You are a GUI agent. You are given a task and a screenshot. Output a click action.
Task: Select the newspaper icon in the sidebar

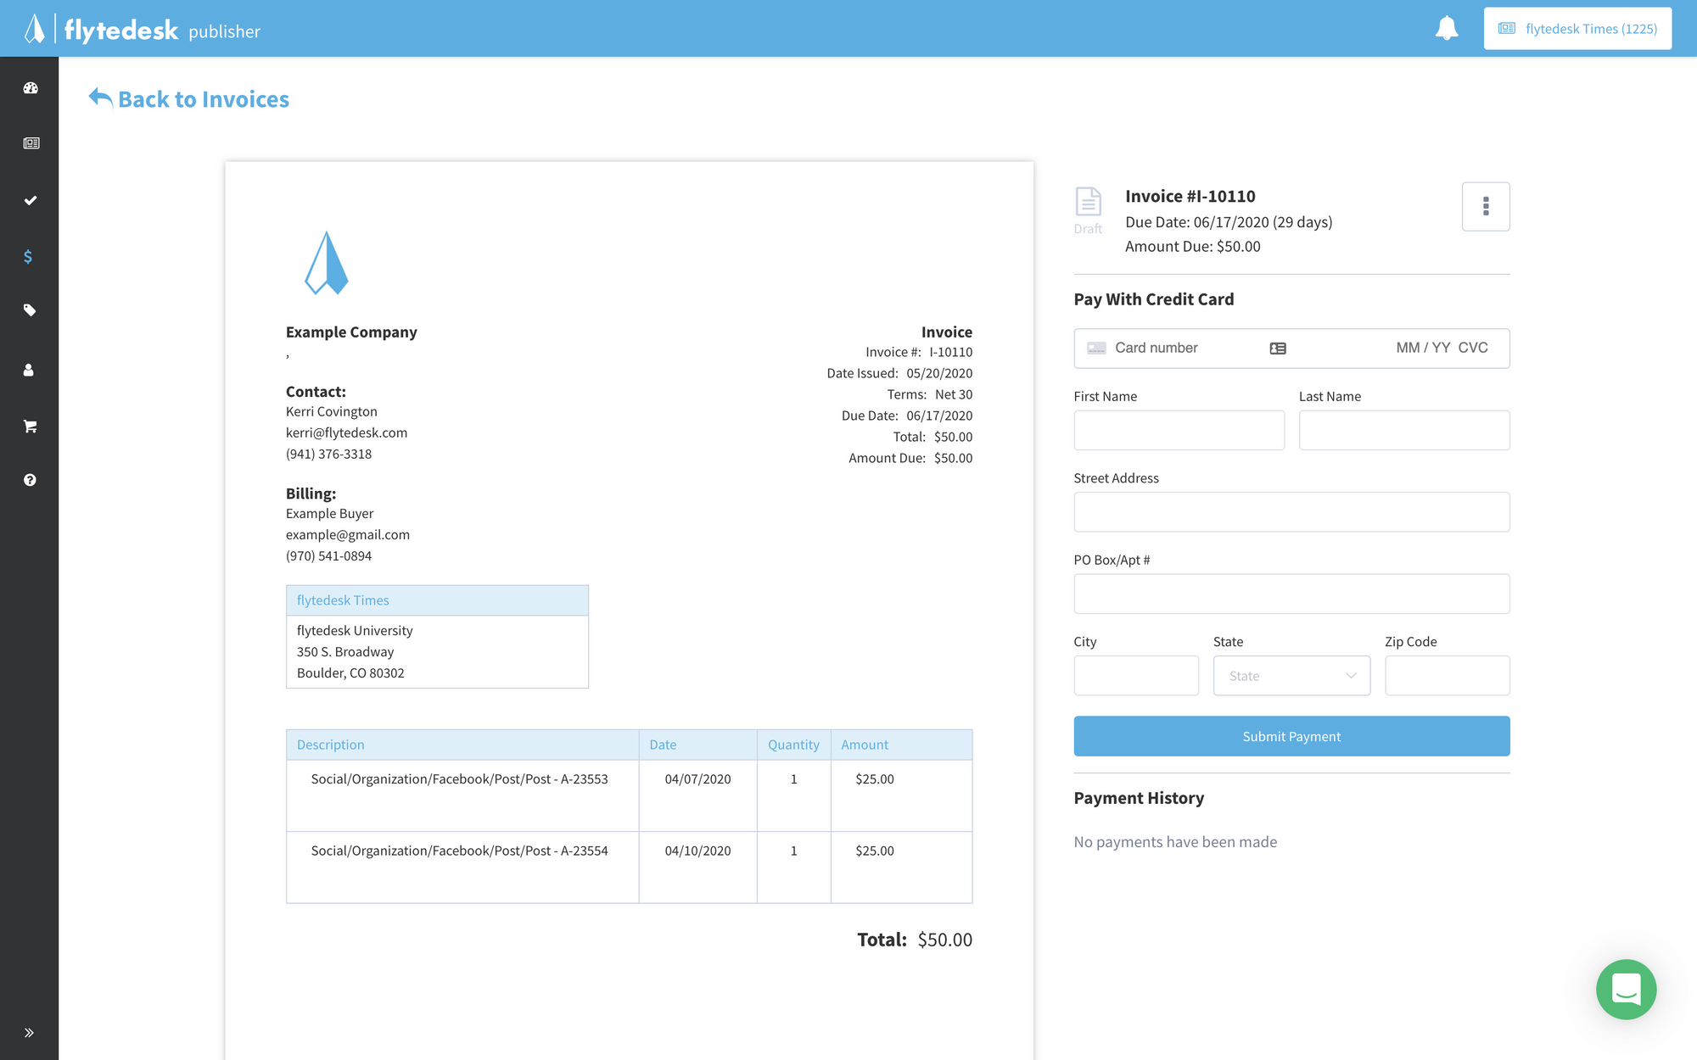click(x=30, y=142)
